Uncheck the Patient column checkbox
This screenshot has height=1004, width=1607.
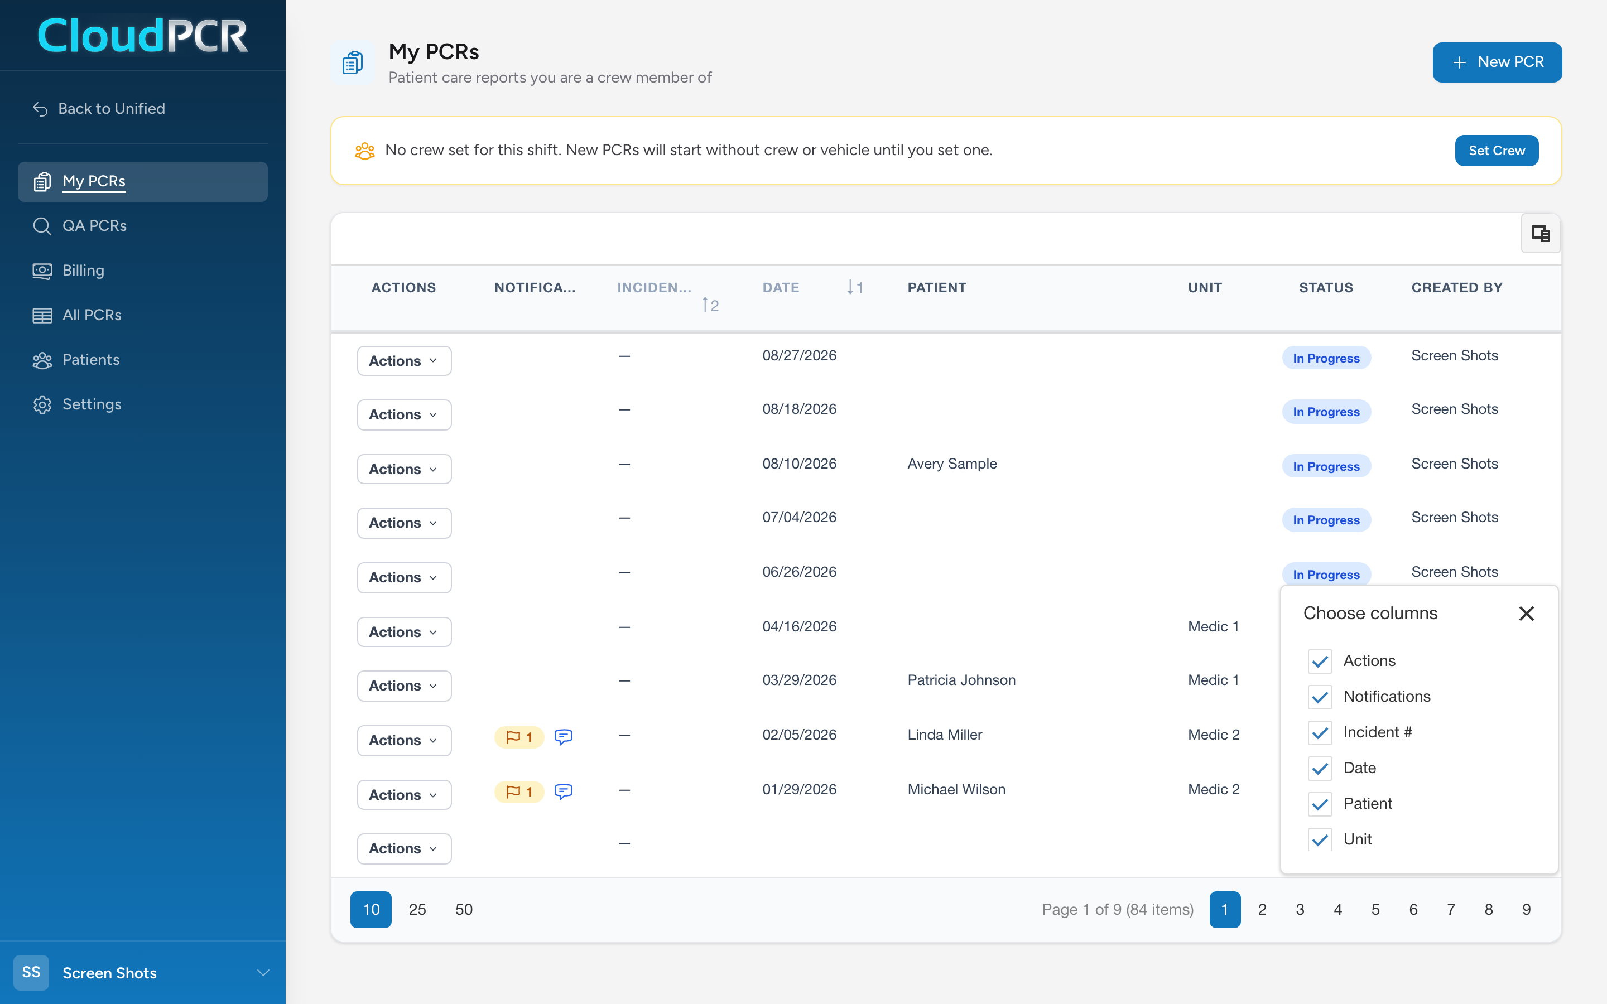coord(1320,804)
